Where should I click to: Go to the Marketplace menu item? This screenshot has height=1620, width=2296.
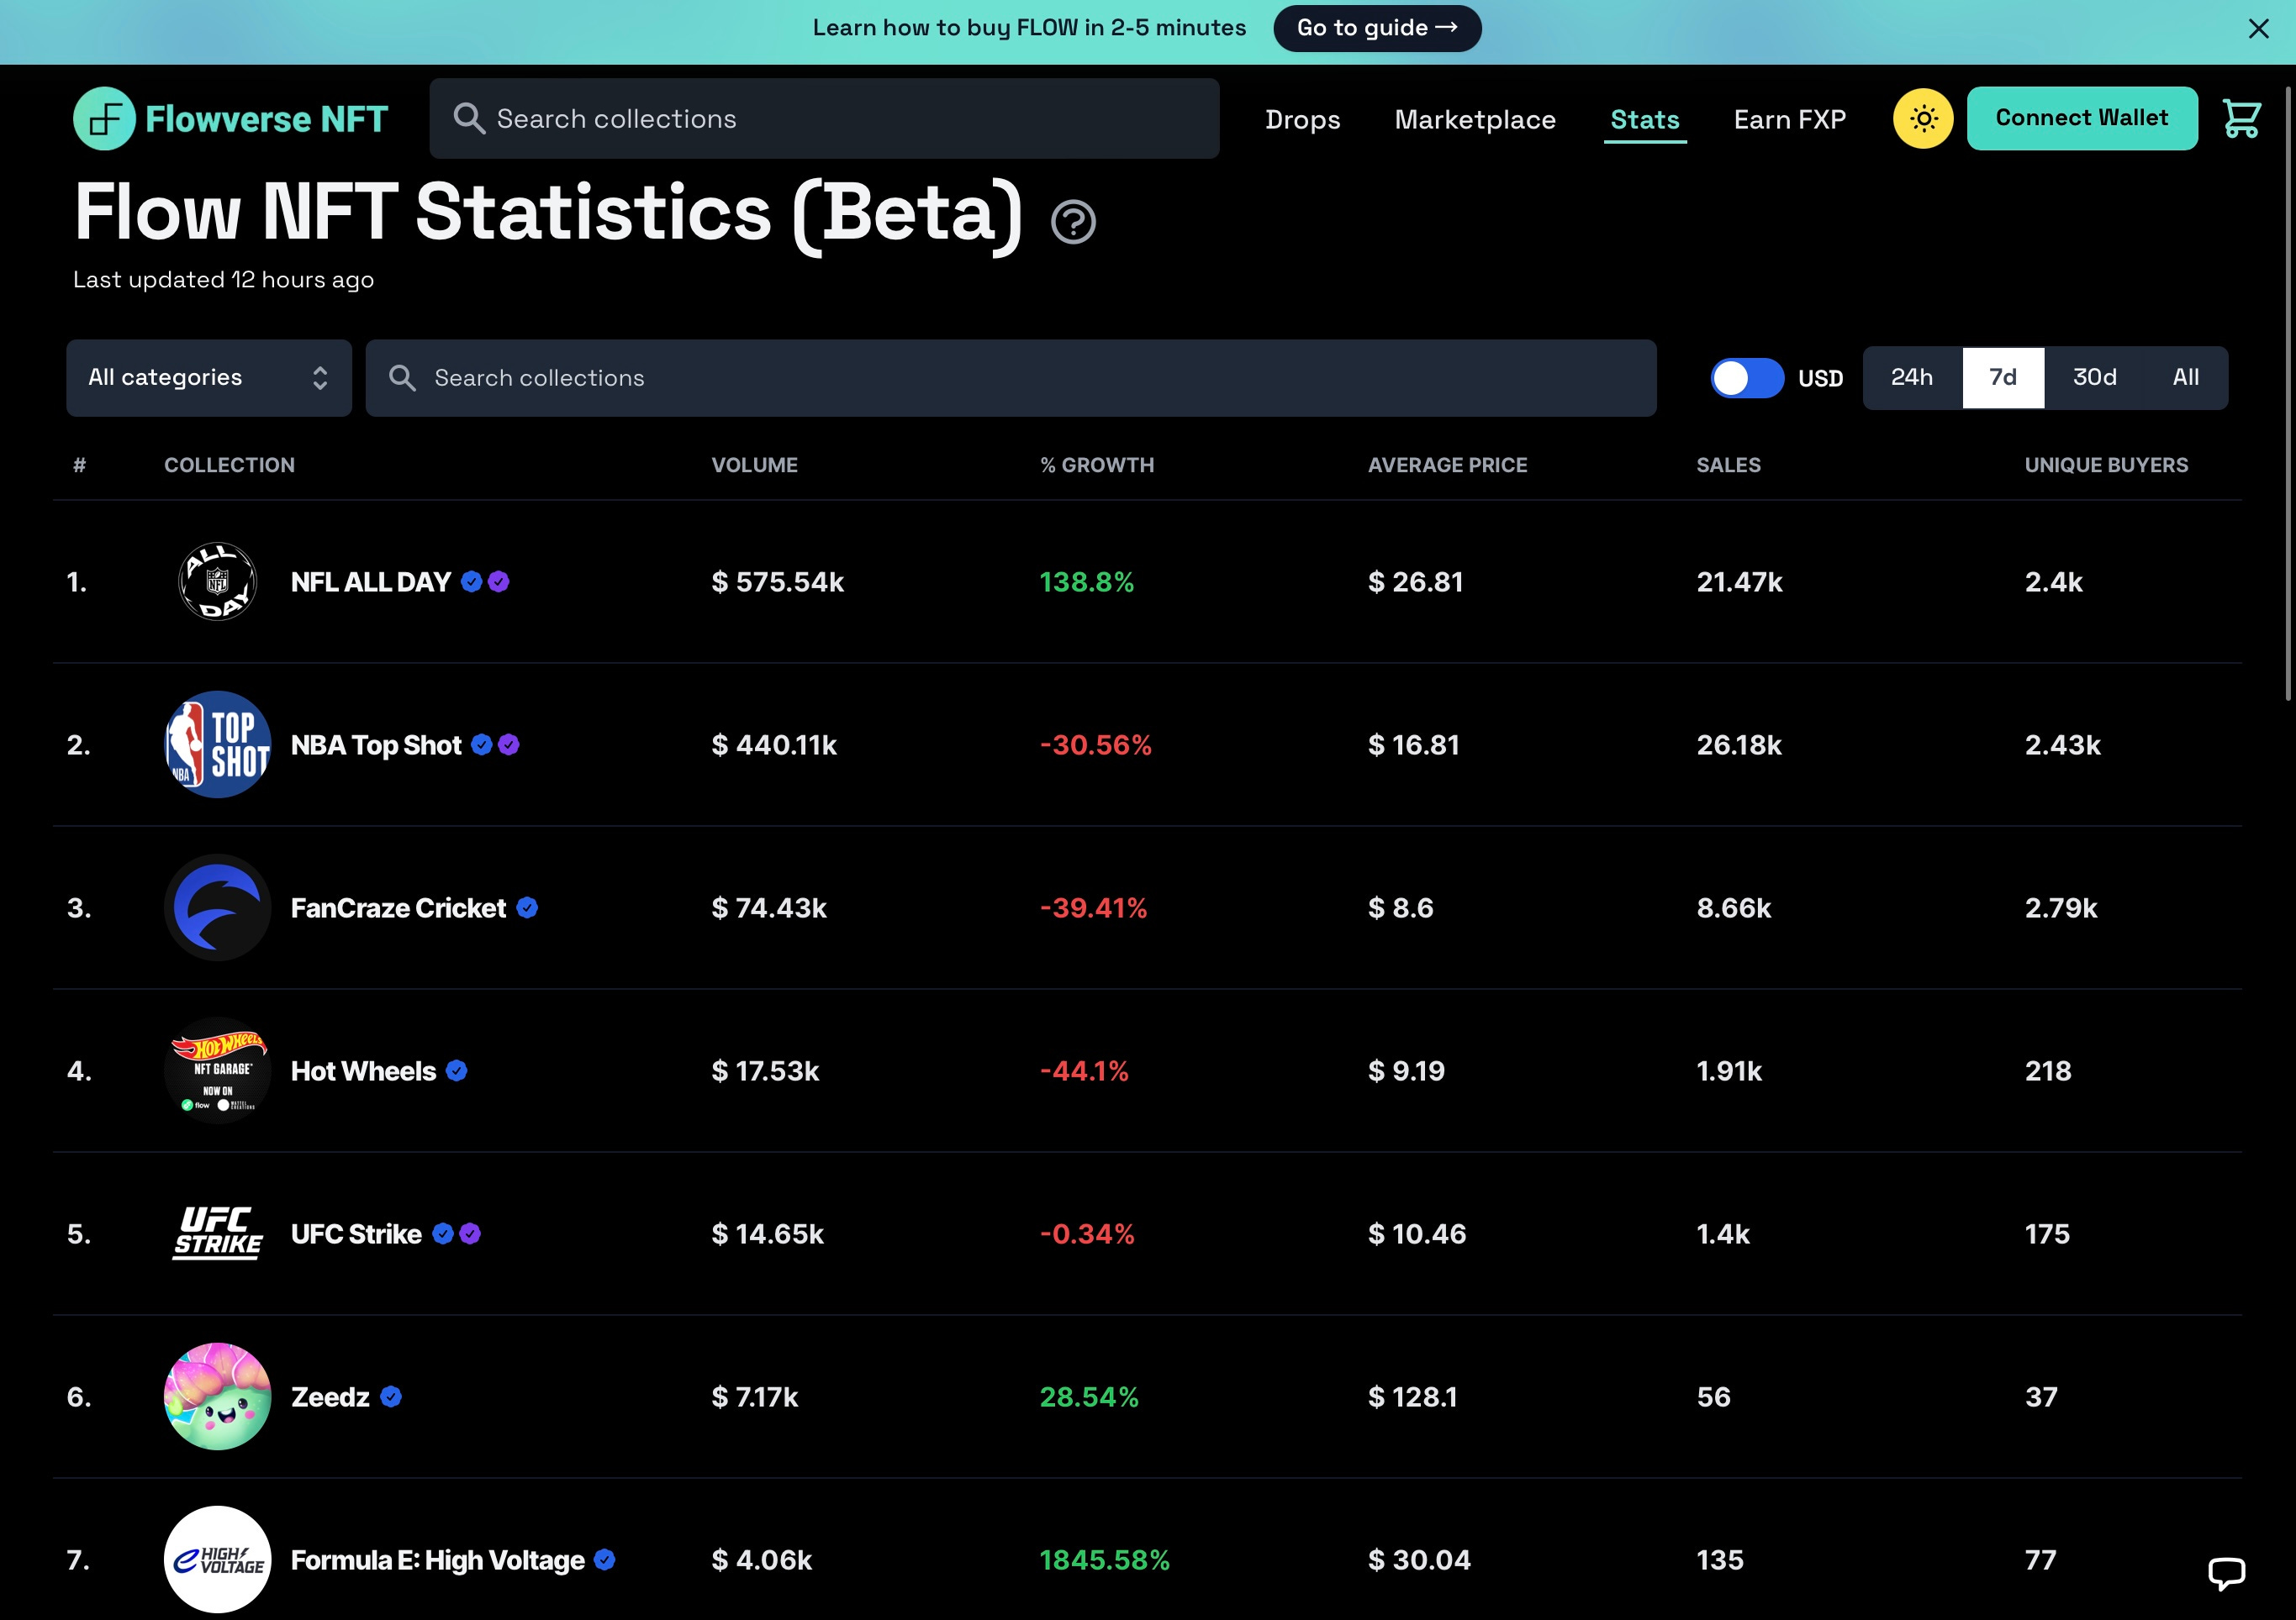(1475, 120)
